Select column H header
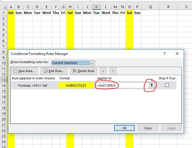 point(70,7)
